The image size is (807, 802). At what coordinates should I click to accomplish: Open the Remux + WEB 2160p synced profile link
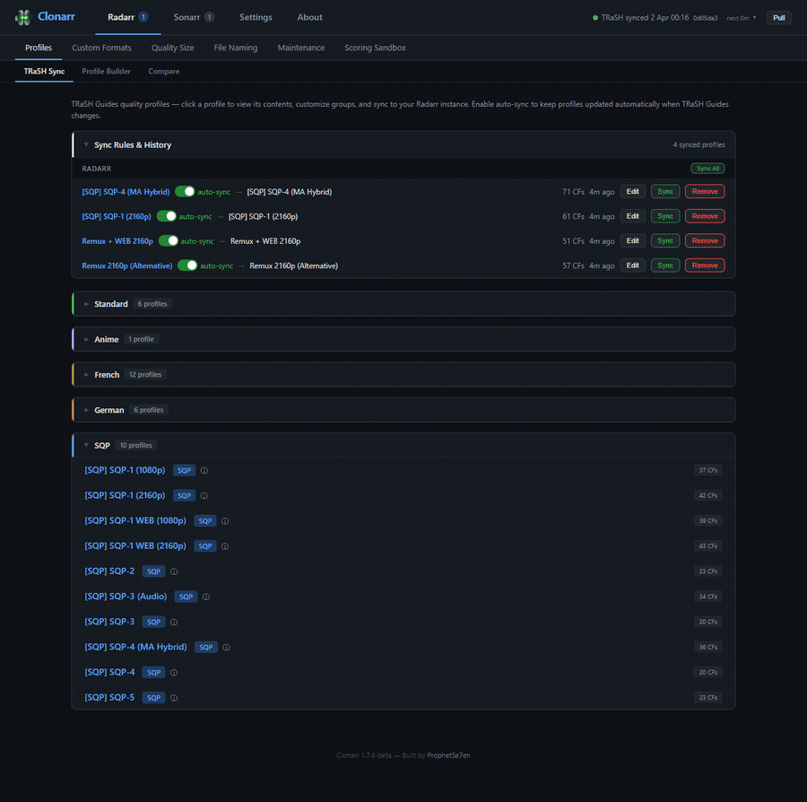point(117,241)
